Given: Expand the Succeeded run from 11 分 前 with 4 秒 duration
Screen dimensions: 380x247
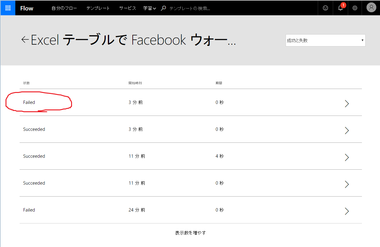Looking at the screenshot, I should (347, 157).
